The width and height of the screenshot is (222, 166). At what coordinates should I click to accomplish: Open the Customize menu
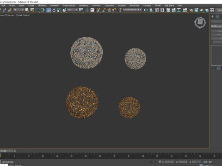coord(109,6)
